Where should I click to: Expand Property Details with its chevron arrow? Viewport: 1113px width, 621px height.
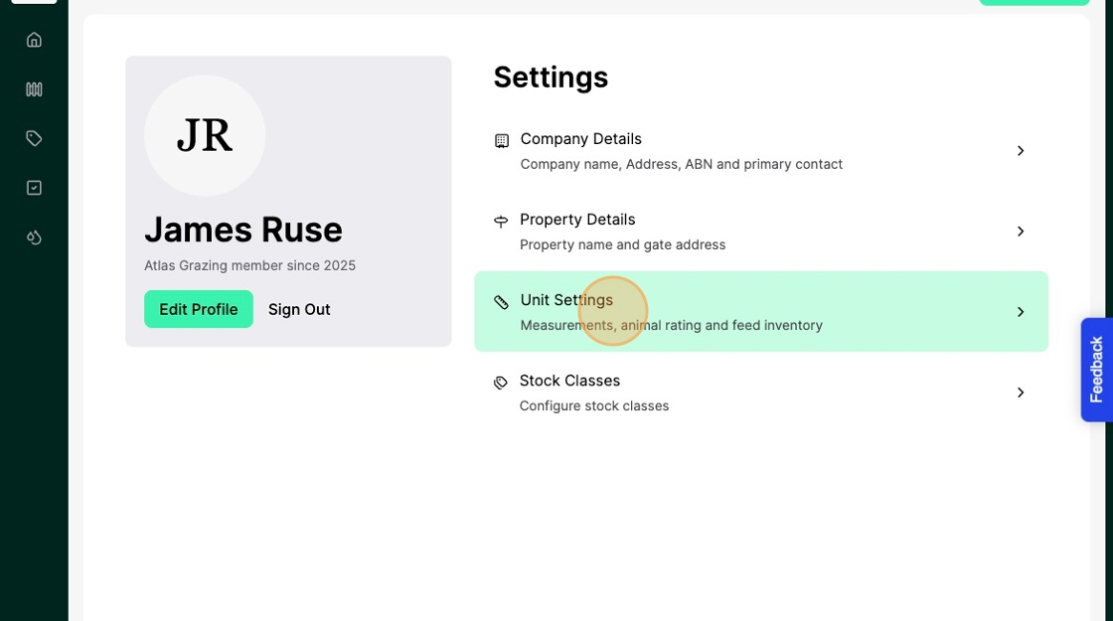(1020, 232)
